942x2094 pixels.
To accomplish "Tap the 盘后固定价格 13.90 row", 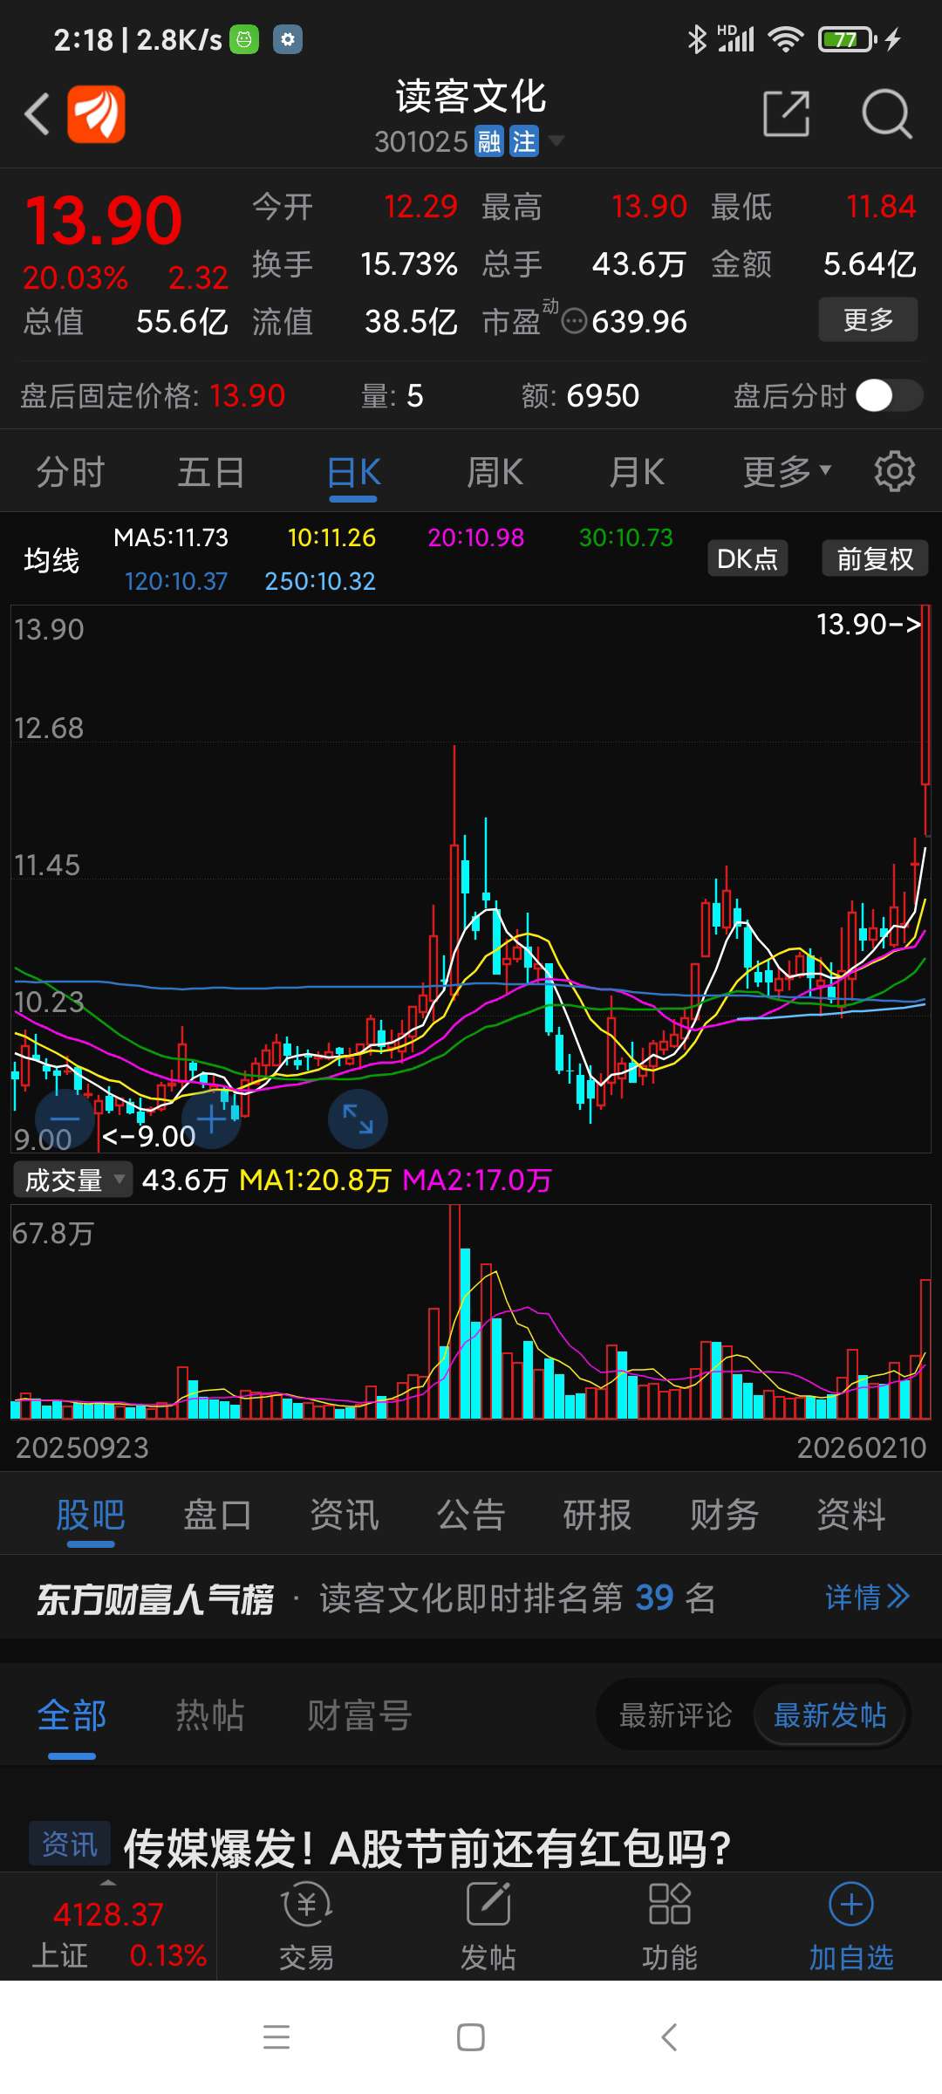I will (x=153, y=396).
